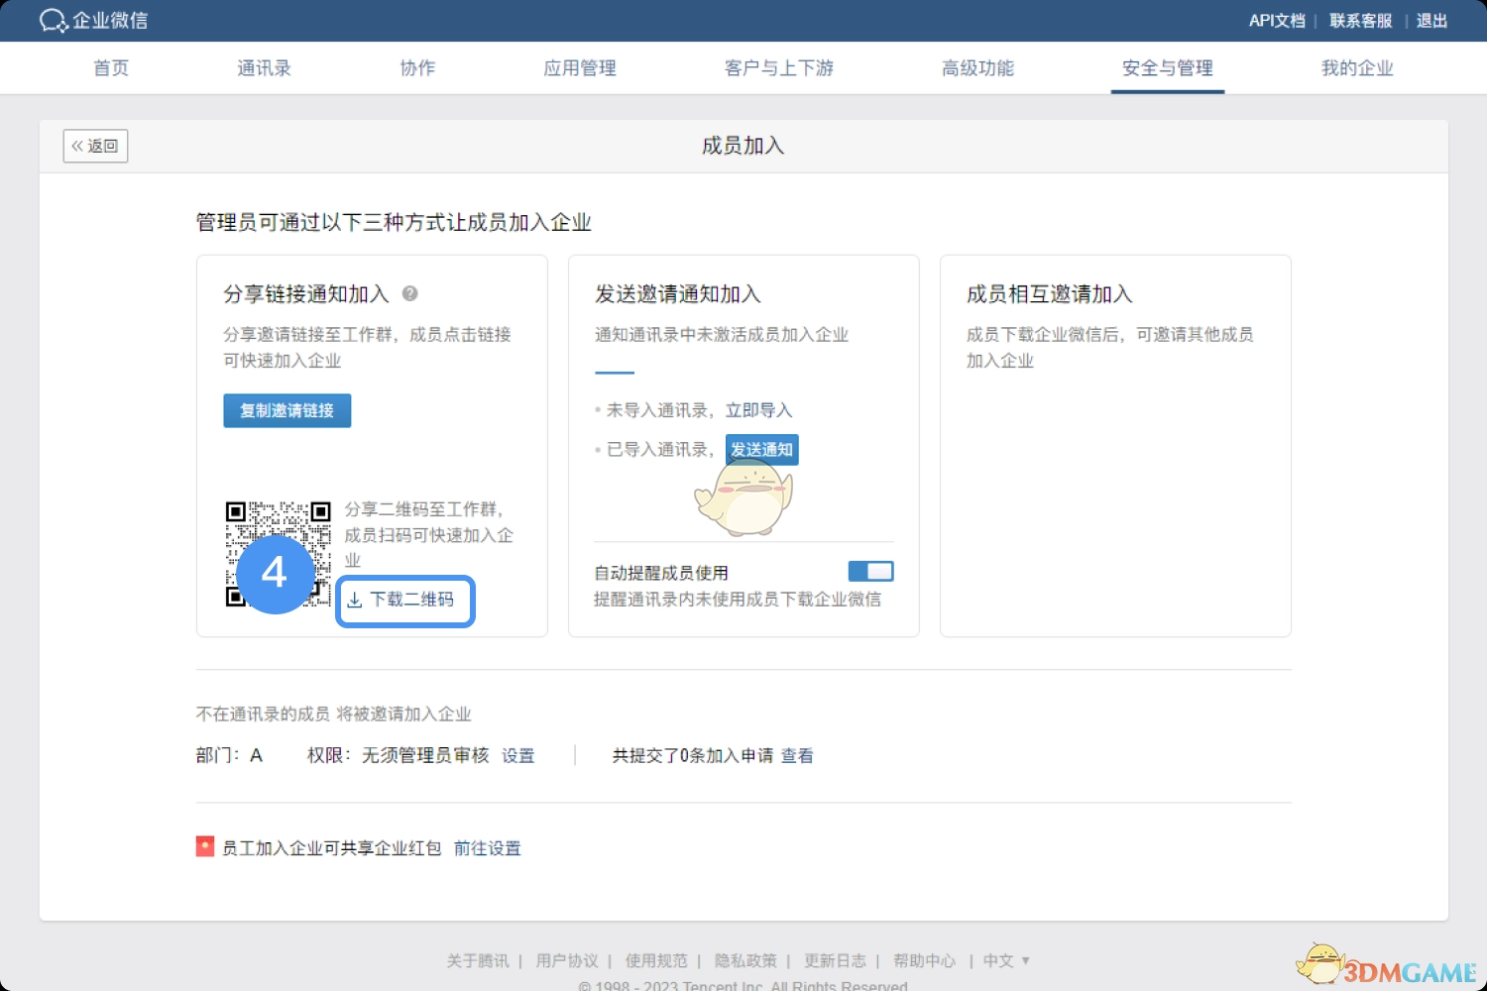Open the 设置 permission link
The height and width of the screenshot is (991, 1487).
517,756
